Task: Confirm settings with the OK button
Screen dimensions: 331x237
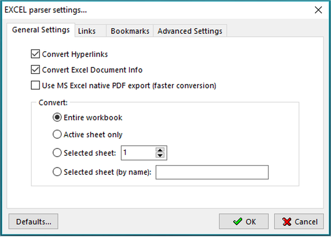Action: (x=244, y=221)
